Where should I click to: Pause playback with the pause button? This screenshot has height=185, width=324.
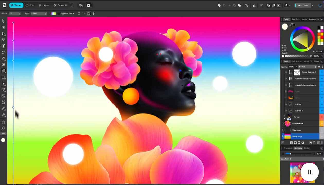310,172
